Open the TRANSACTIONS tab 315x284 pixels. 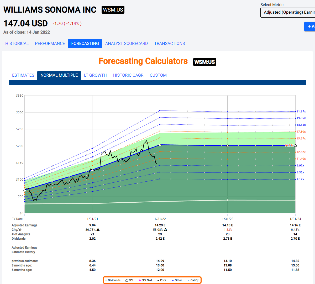click(x=170, y=44)
